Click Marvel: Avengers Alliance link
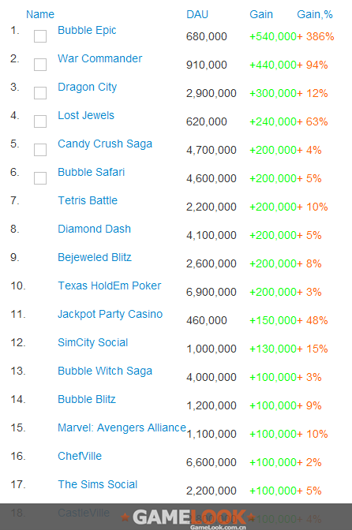The height and width of the screenshot is (530, 352). pos(122,428)
